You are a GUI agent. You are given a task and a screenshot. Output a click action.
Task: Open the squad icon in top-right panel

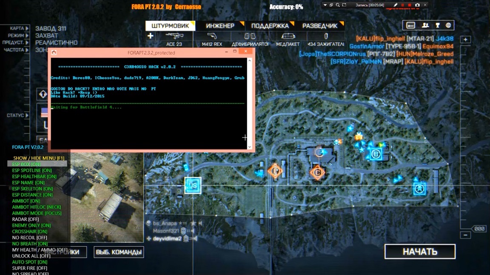[425, 25]
